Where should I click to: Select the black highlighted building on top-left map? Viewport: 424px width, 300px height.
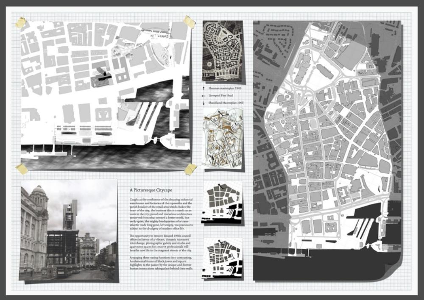(103, 77)
